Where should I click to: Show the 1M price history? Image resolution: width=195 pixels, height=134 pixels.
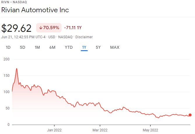37,47
